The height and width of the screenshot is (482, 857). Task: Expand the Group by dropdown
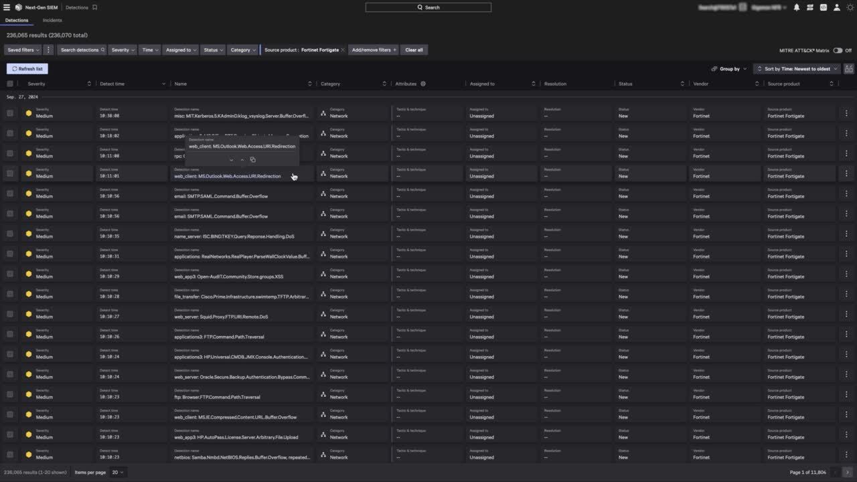click(x=729, y=68)
